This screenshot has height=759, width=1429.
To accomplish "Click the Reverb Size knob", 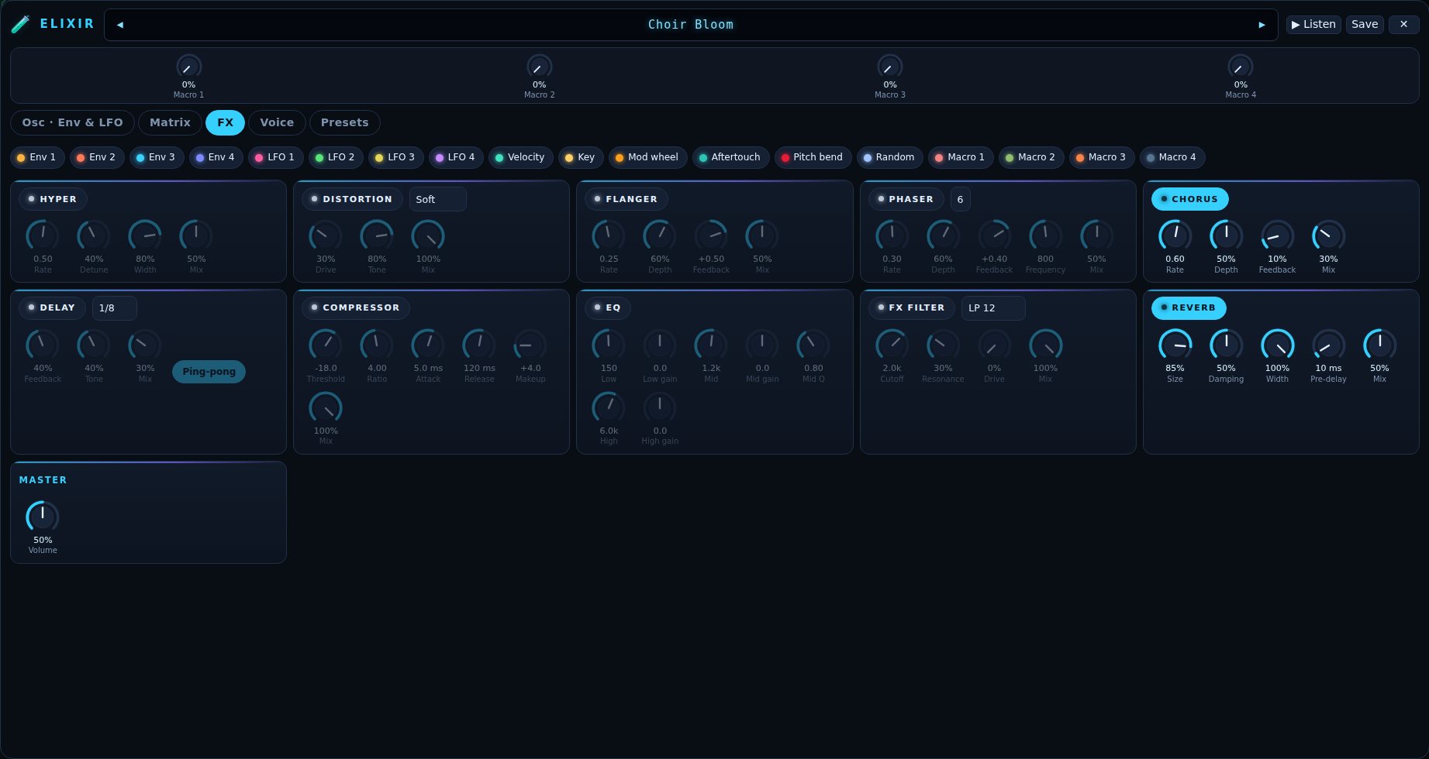I will coord(1175,345).
